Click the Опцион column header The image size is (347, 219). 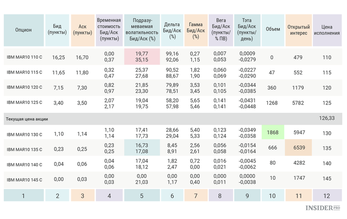click(24, 30)
